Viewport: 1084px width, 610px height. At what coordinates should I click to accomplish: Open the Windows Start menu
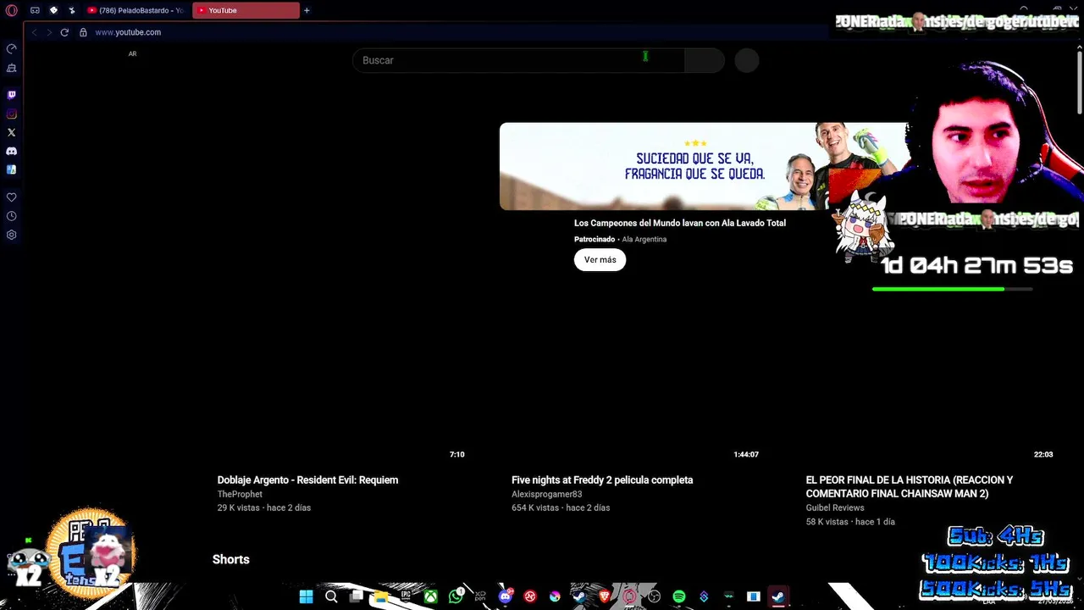(x=307, y=596)
